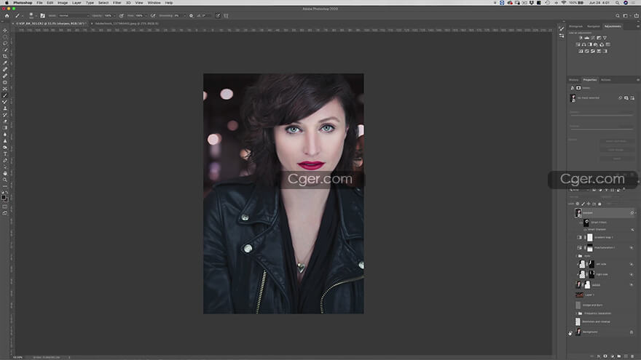Click the Invert adjustment icon
The width and height of the screenshot is (641, 360).
coord(581,51)
